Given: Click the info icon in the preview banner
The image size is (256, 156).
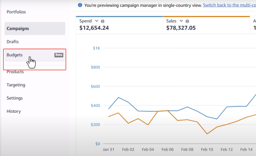Looking at the screenshot, I should (x=80, y=5).
